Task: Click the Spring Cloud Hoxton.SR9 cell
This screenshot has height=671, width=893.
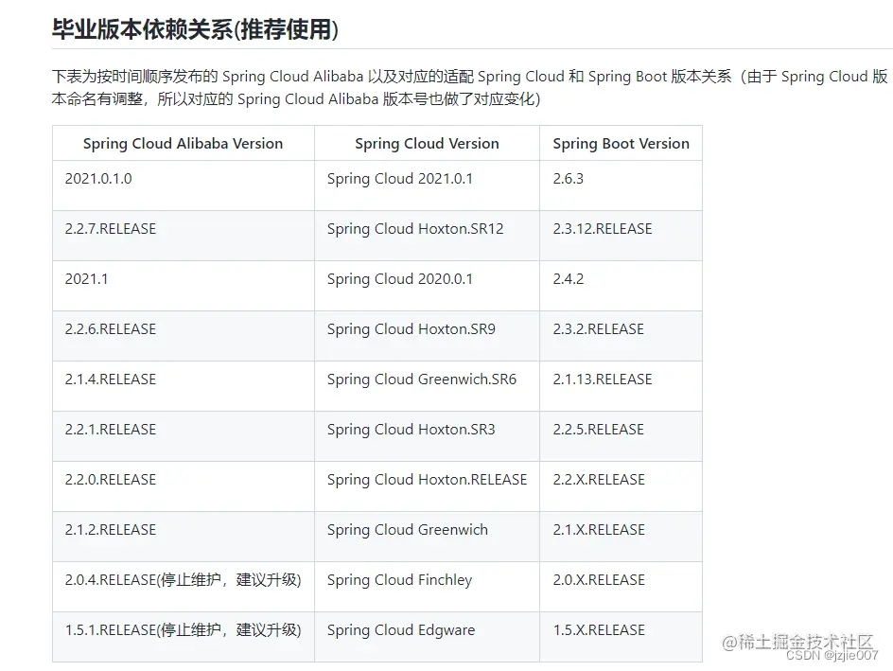Action: 428,336
